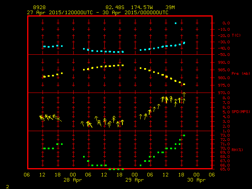Click the wind arrow crossing the 970.0 line
The width and height of the screenshot is (252, 189).
[x=184, y=94]
